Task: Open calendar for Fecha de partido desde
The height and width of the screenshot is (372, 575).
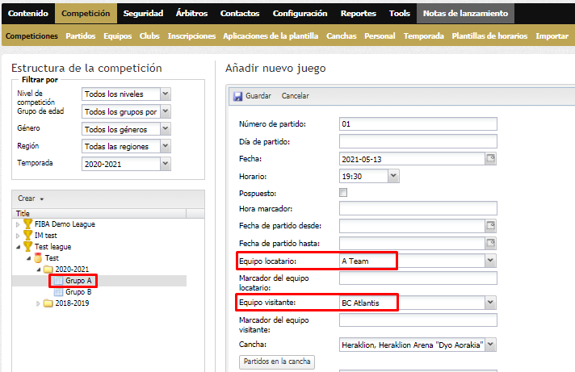Action: (491, 226)
